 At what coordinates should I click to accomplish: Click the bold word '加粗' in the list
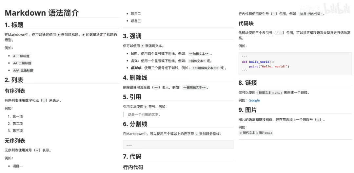[x=134, y=54]
